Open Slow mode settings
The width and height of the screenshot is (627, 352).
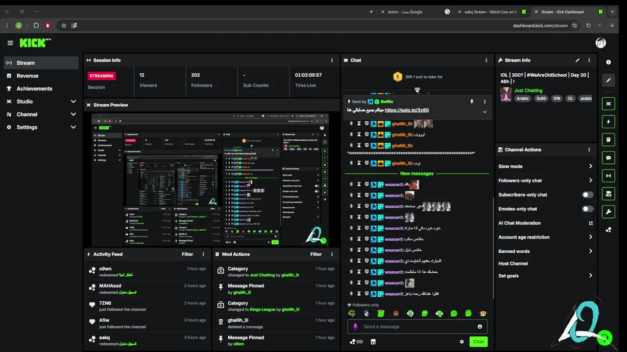tap(546, 166)
